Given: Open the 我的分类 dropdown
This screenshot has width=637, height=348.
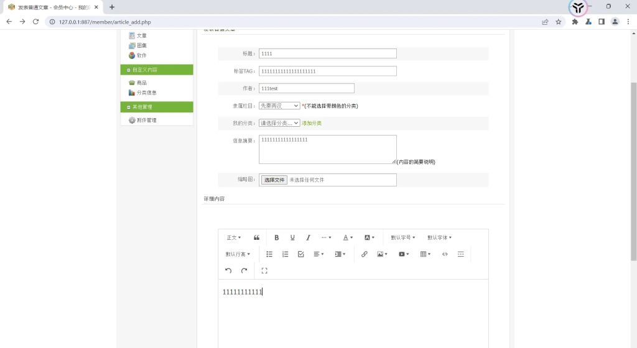Looking at the screenshot, I should (x=279, y=123).
